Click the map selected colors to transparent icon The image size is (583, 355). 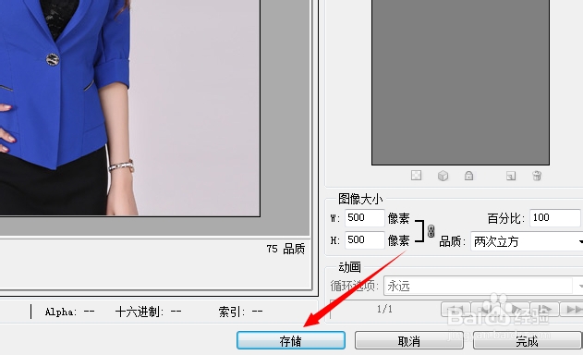pos(416,176)
